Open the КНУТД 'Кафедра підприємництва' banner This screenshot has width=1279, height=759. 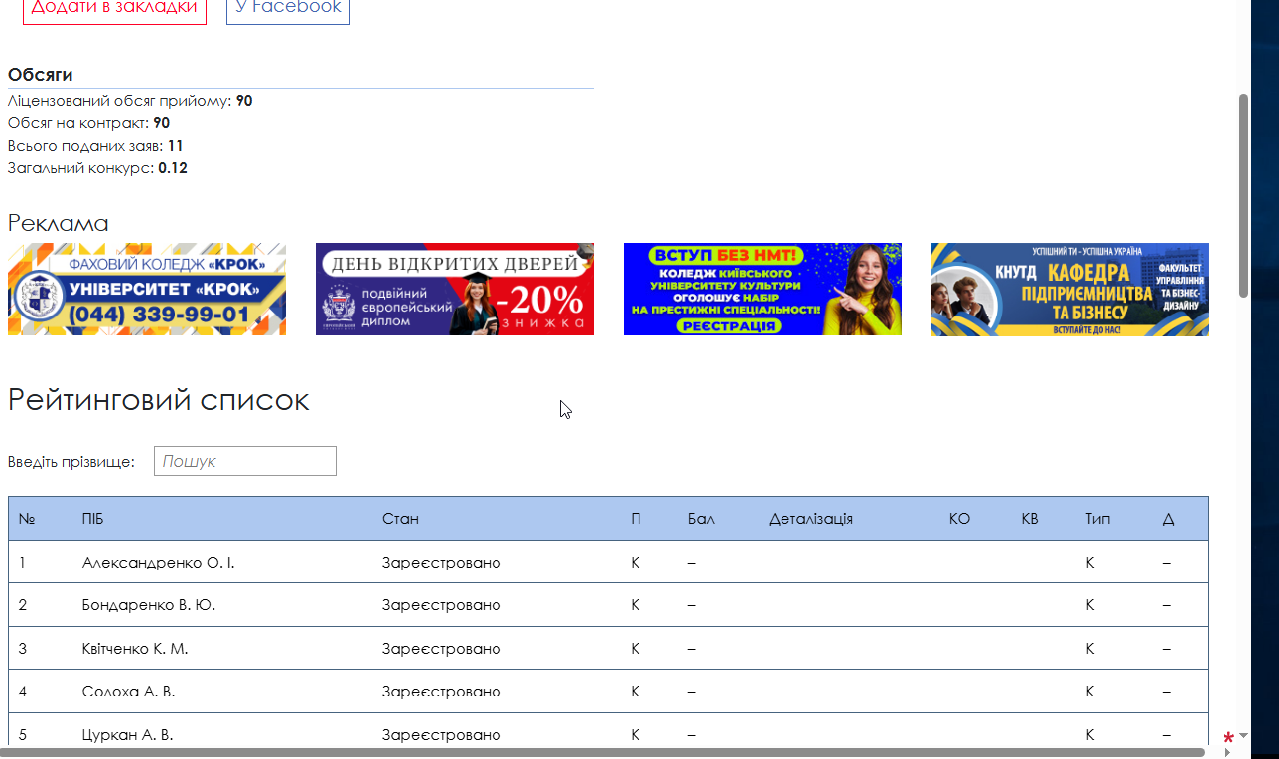click(1070, 290)
